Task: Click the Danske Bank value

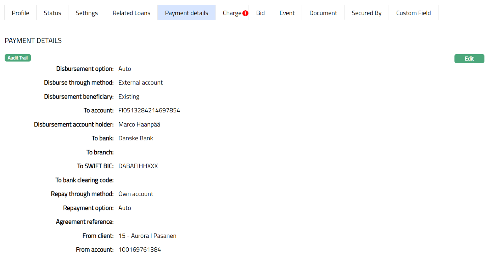Action: point(136,138)
